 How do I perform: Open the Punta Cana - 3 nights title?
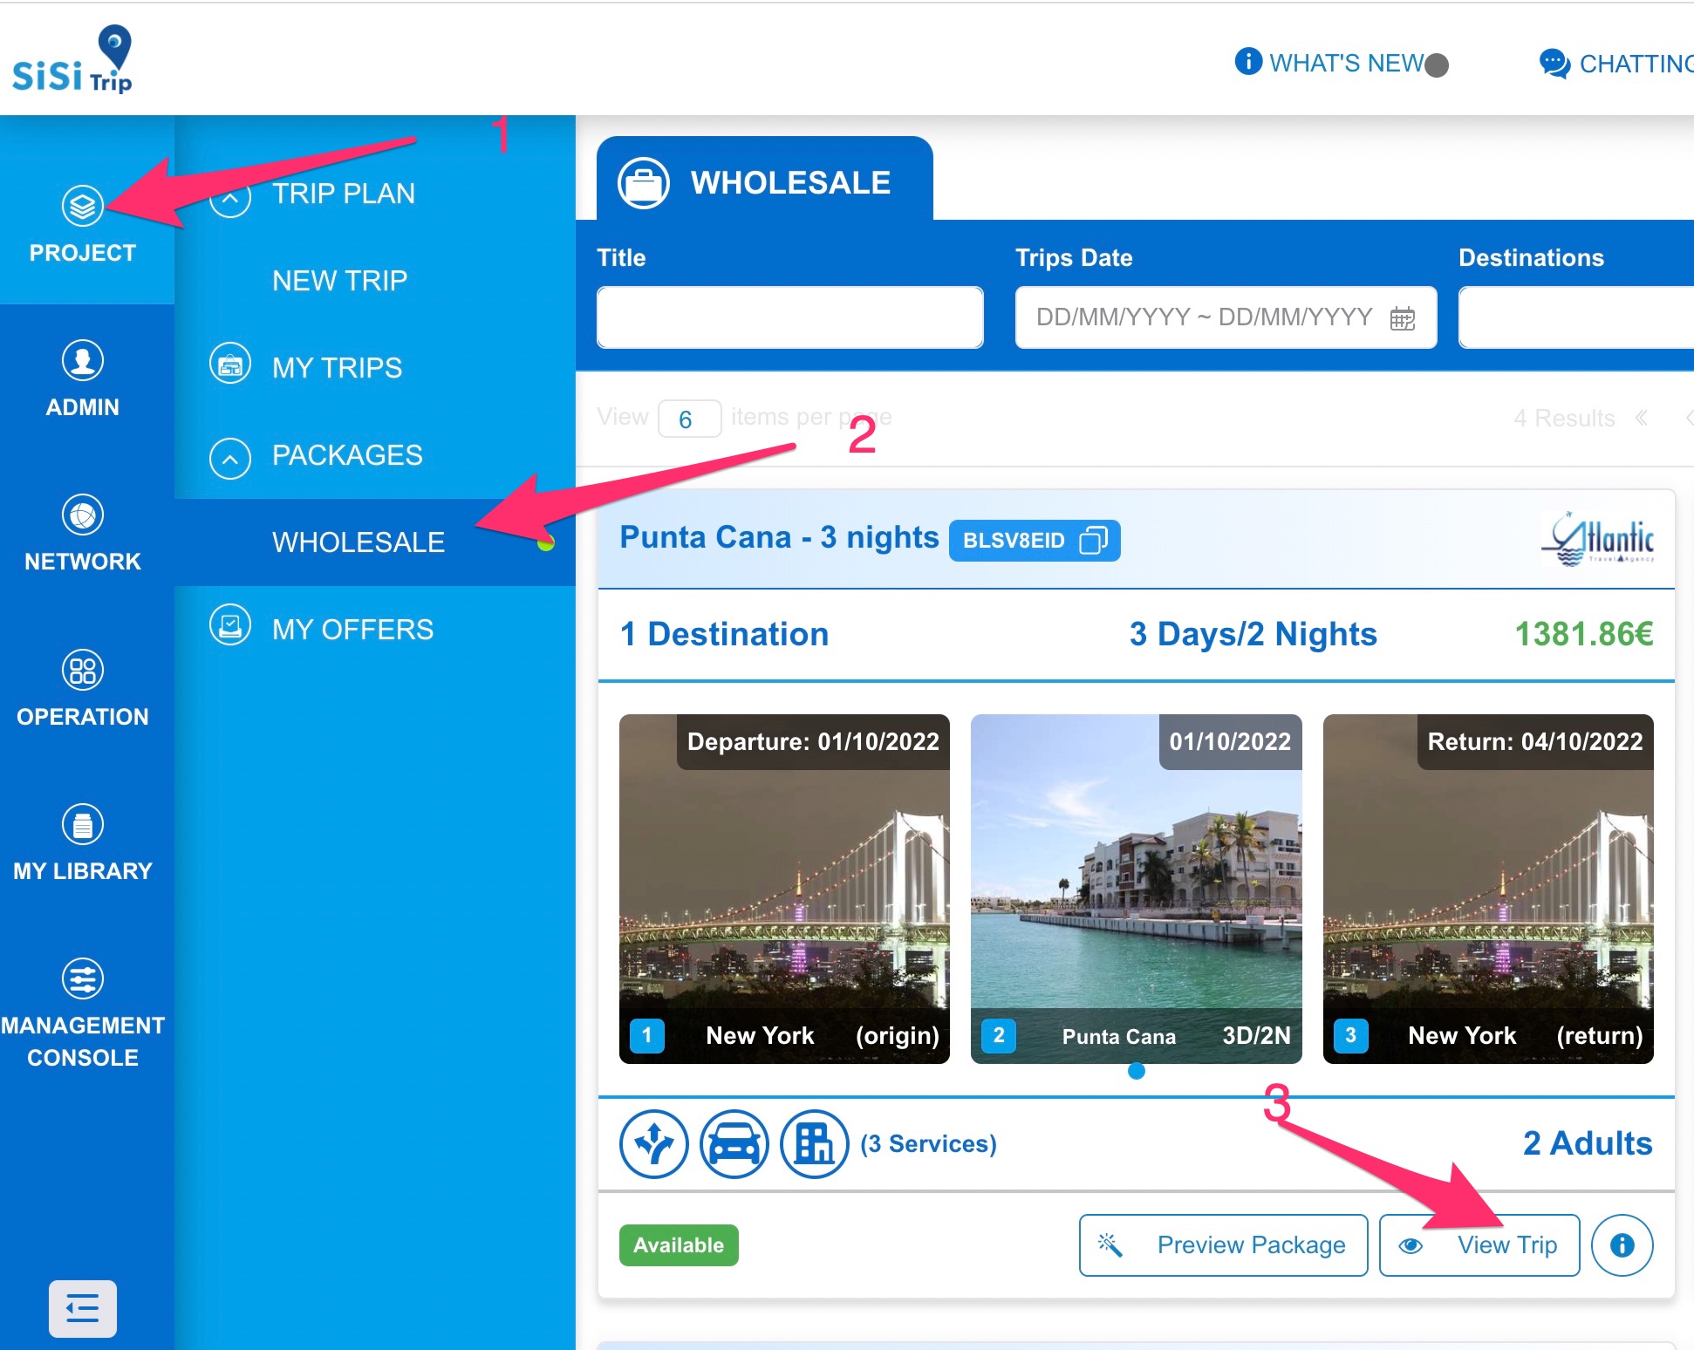tap(779, 537)
